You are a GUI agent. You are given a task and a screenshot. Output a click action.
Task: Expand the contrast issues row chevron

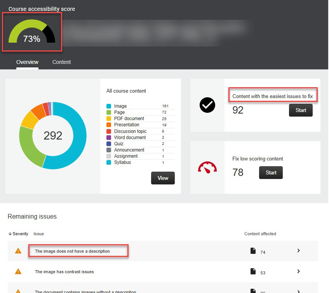[298, 271]
